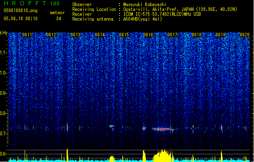Click the 0613 time marker

click(76, 35)
